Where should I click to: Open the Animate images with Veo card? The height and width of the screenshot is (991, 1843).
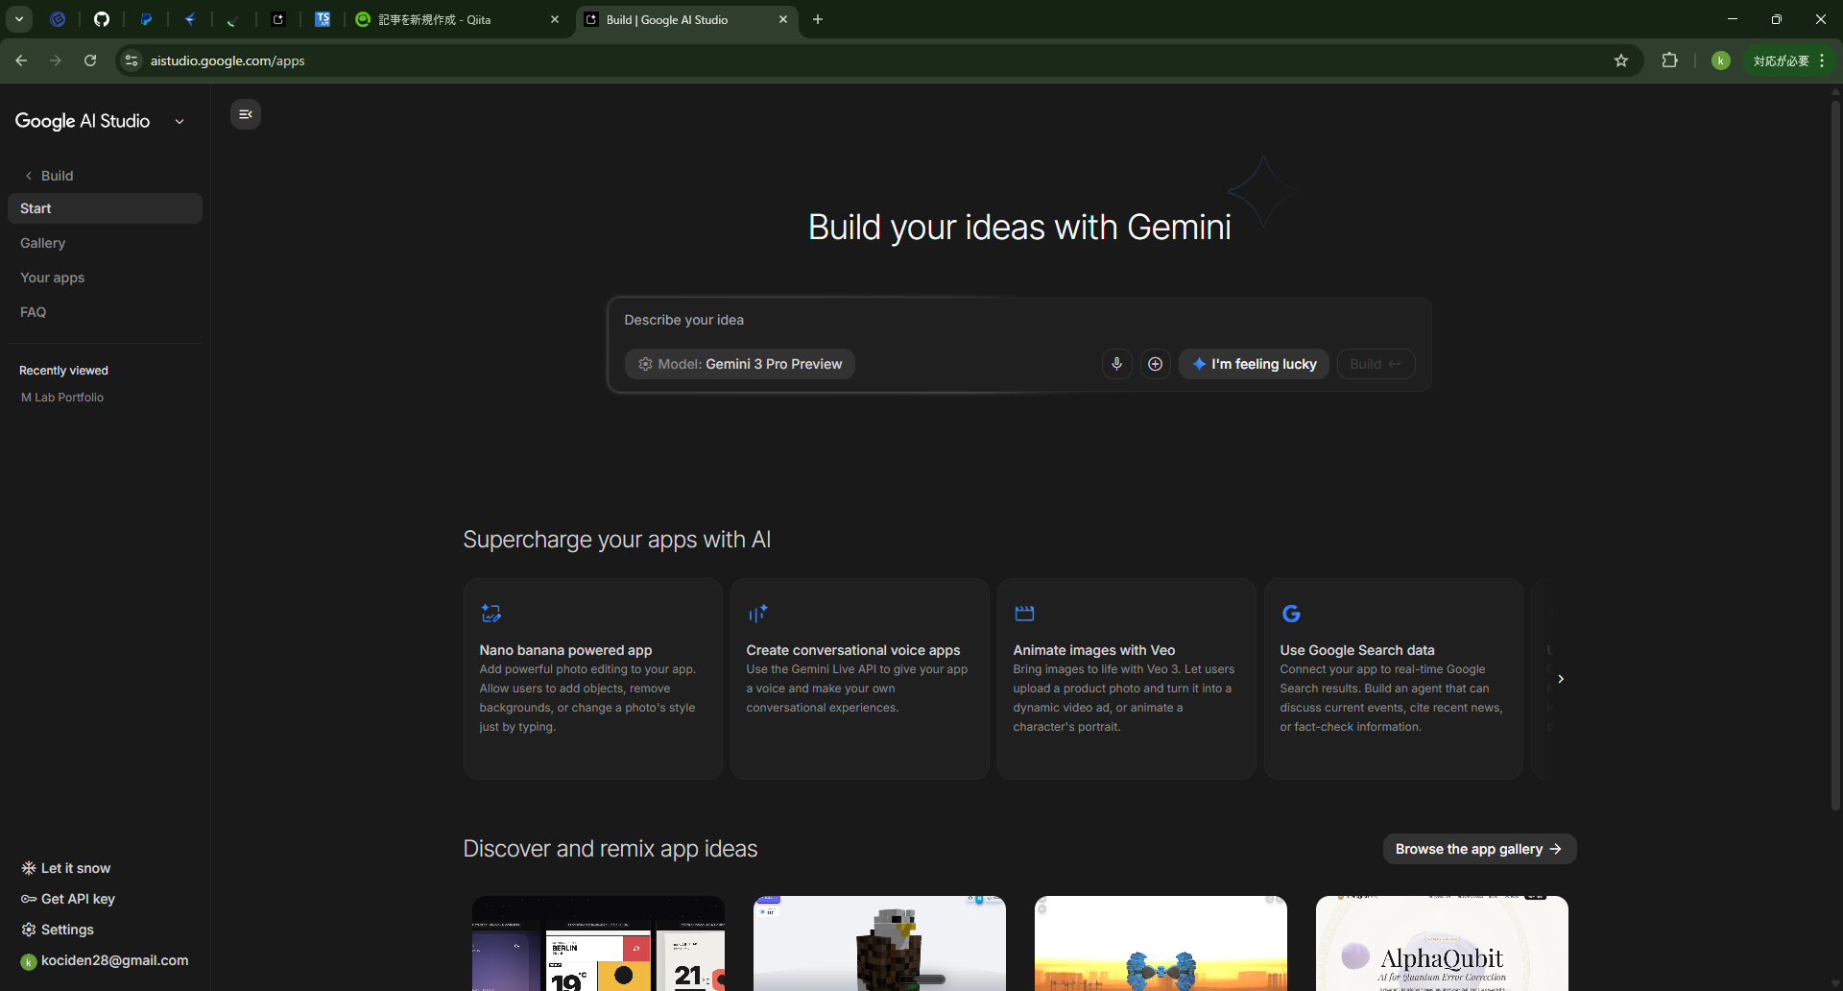click(x=1127, y=679)
